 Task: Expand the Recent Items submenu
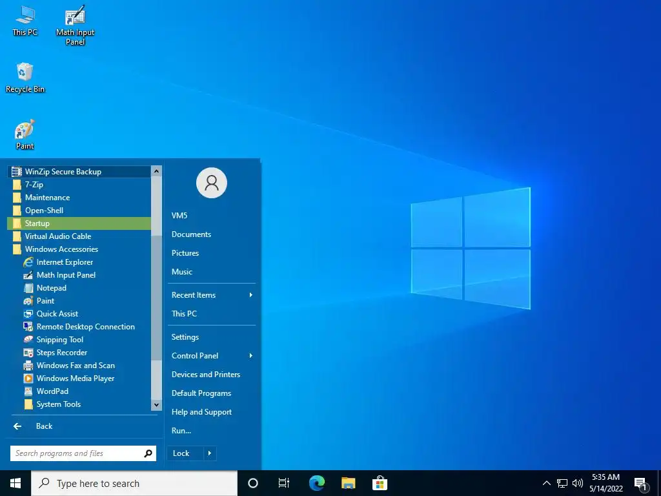212,294
